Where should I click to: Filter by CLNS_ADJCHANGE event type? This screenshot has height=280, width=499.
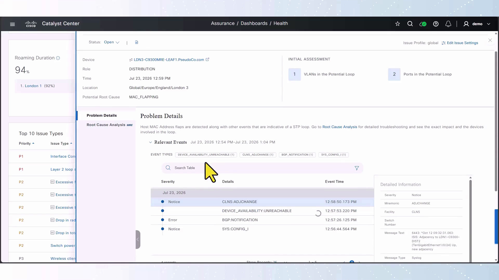[x=258, y=155]
